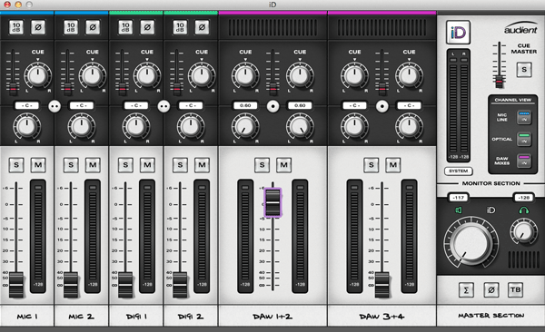Viewport: 545px width, 332px height.
Task: Click the Mic 1 cue send fader
Action: 14,89
